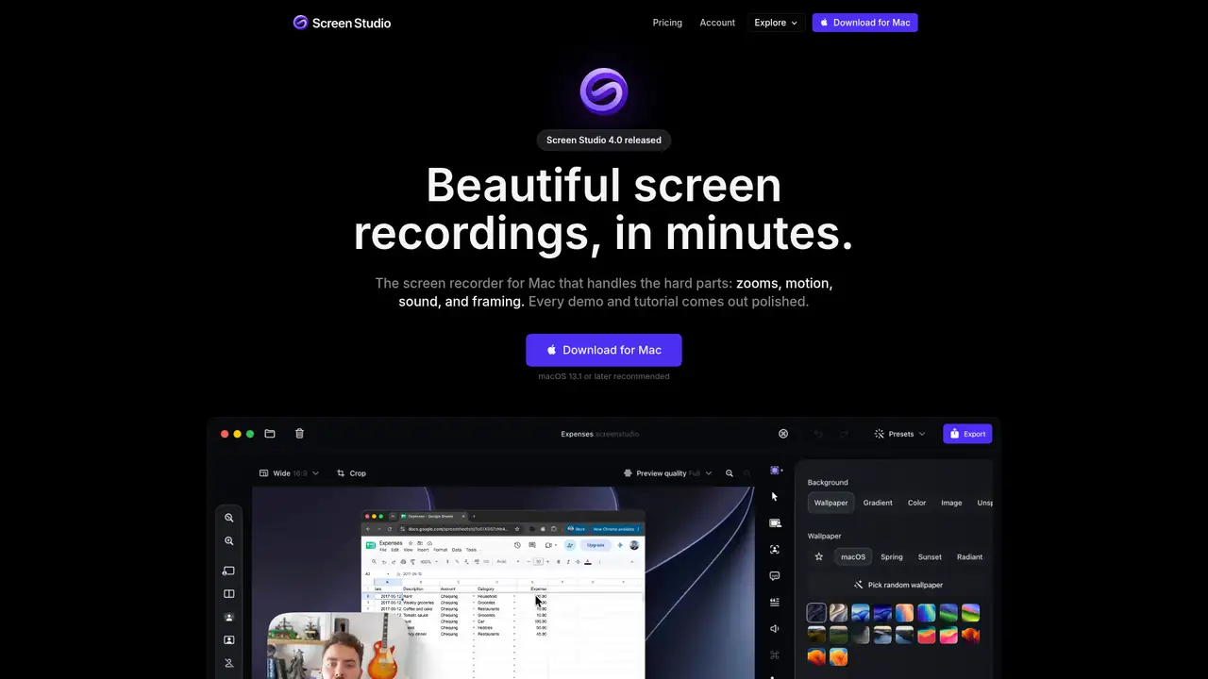Click the trash icon to delete the recording
Viewport: 1208px width, 679px height.
(x=299, y=434)
